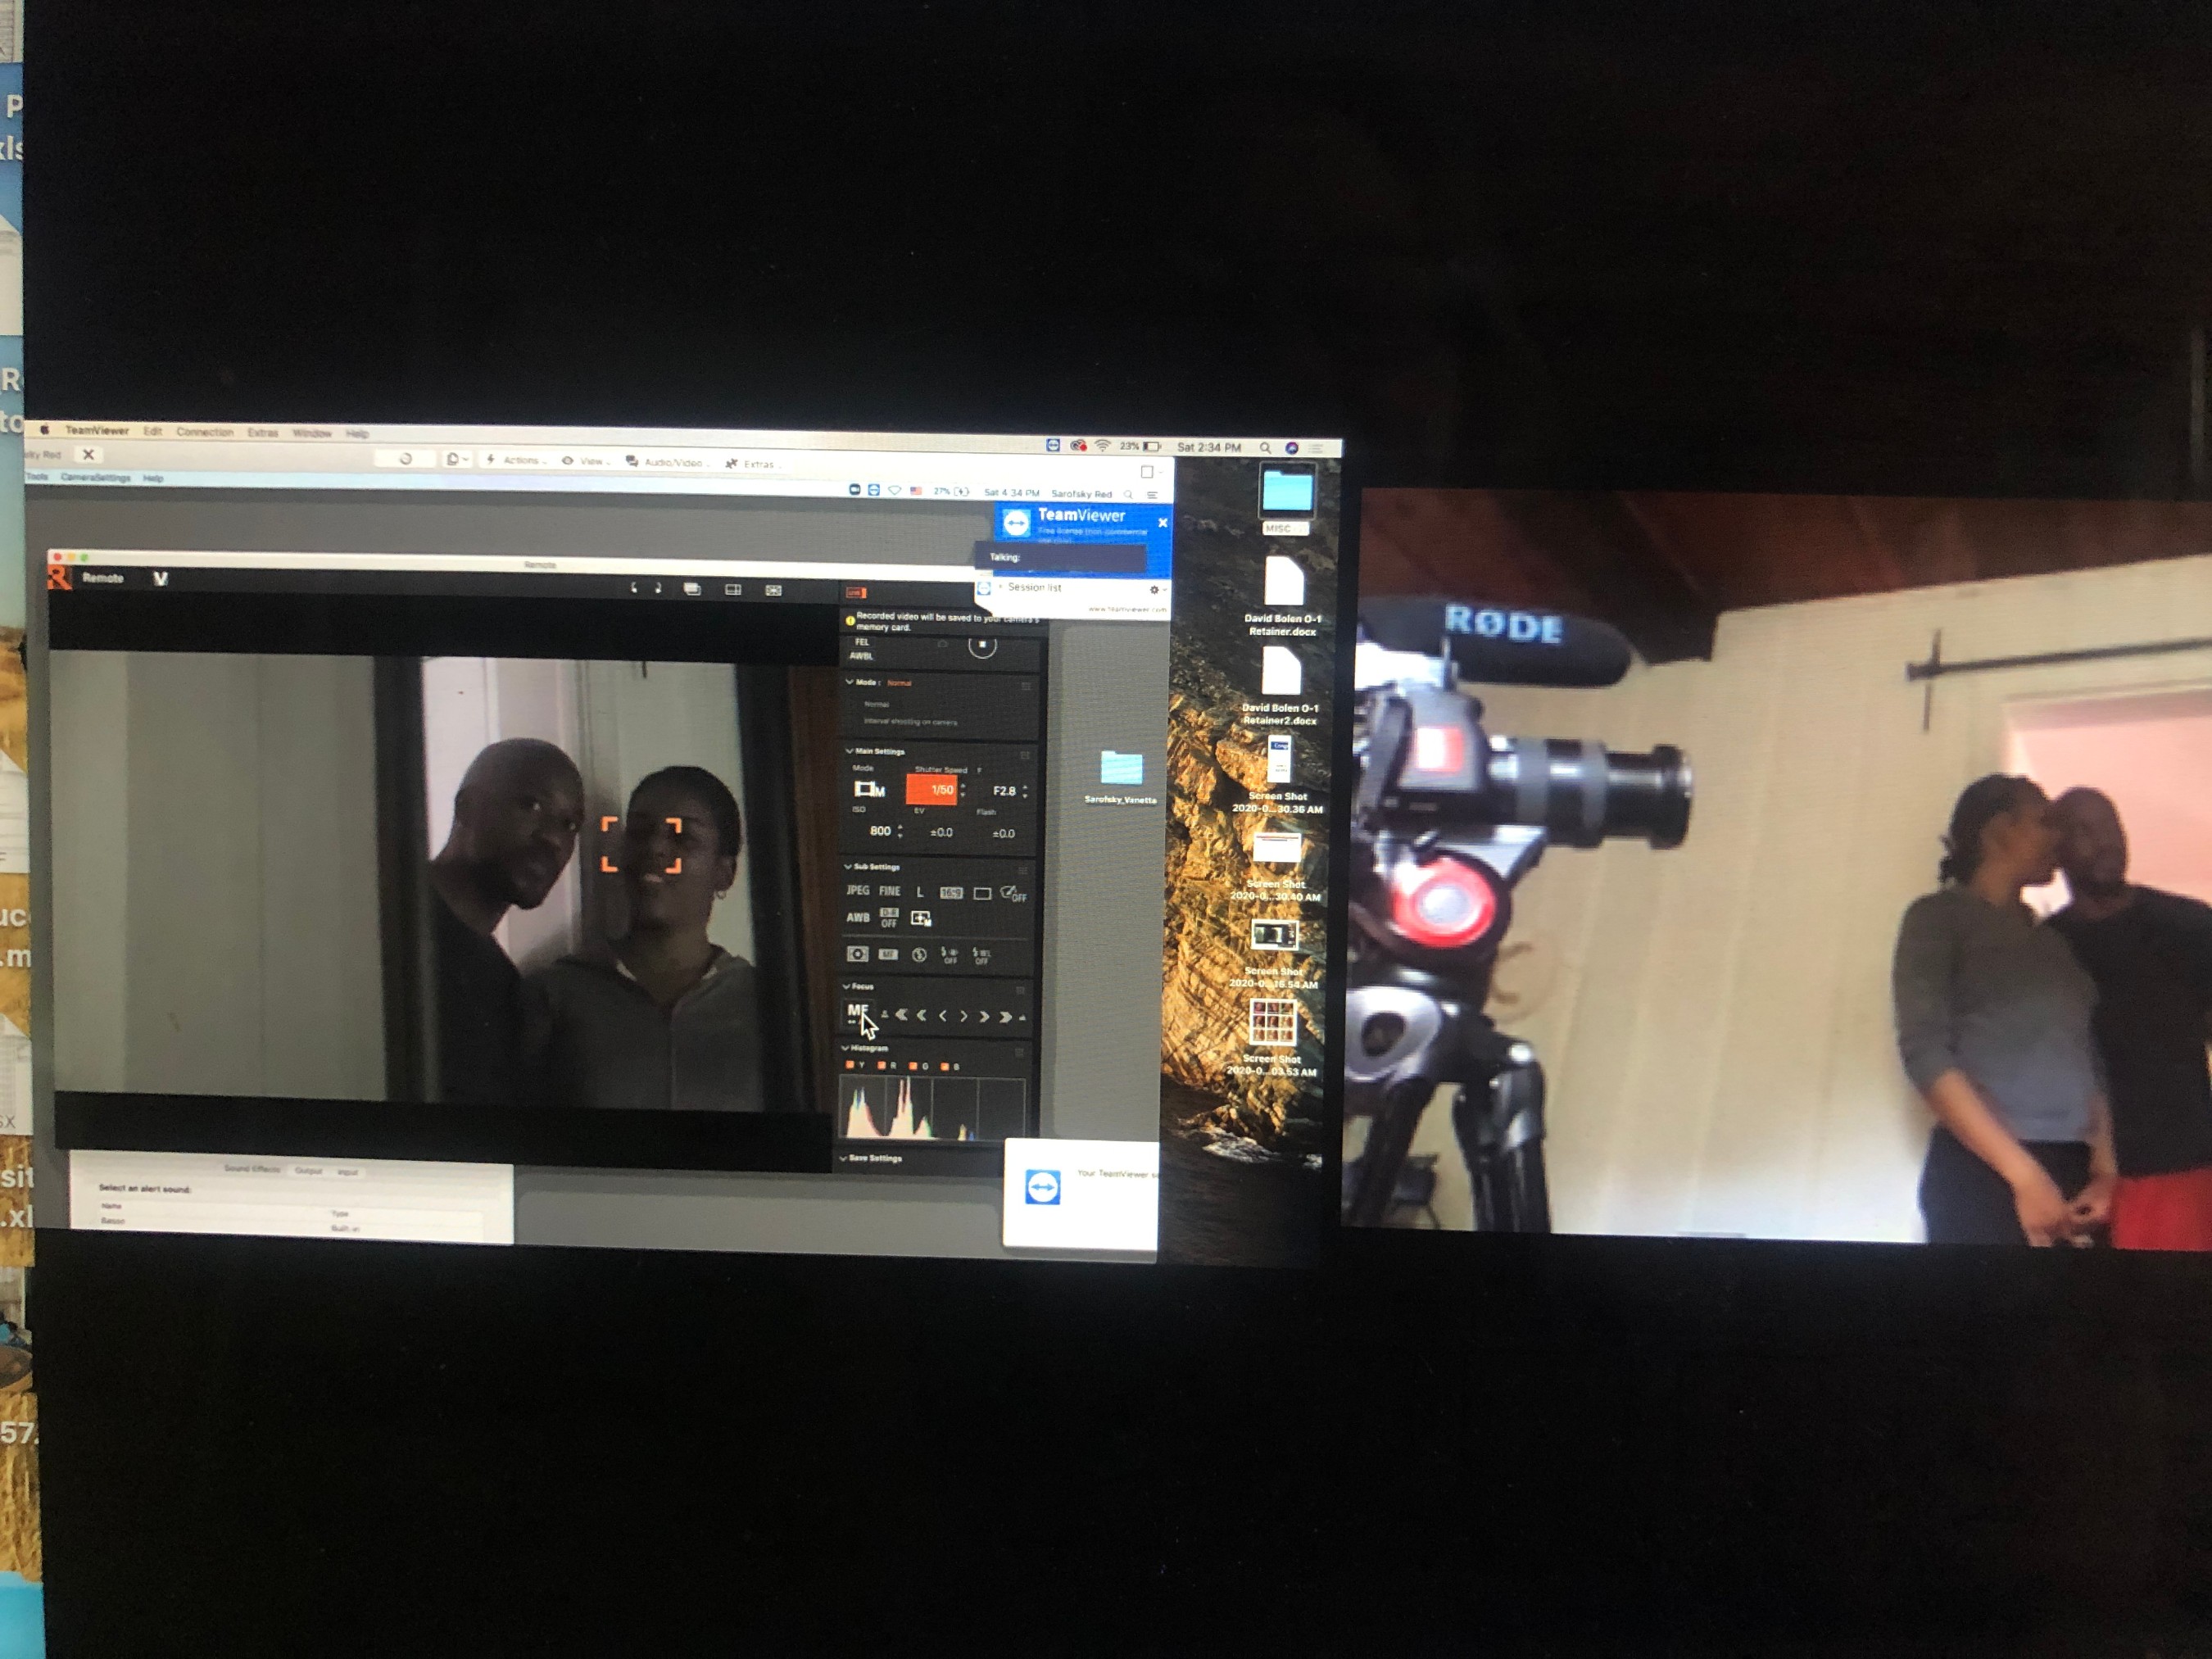Click the JPEG file format icon

point(858,890)
